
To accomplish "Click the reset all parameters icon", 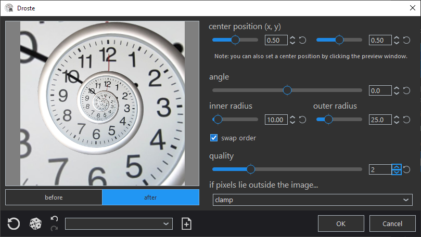I will click(x=14, y=223).
